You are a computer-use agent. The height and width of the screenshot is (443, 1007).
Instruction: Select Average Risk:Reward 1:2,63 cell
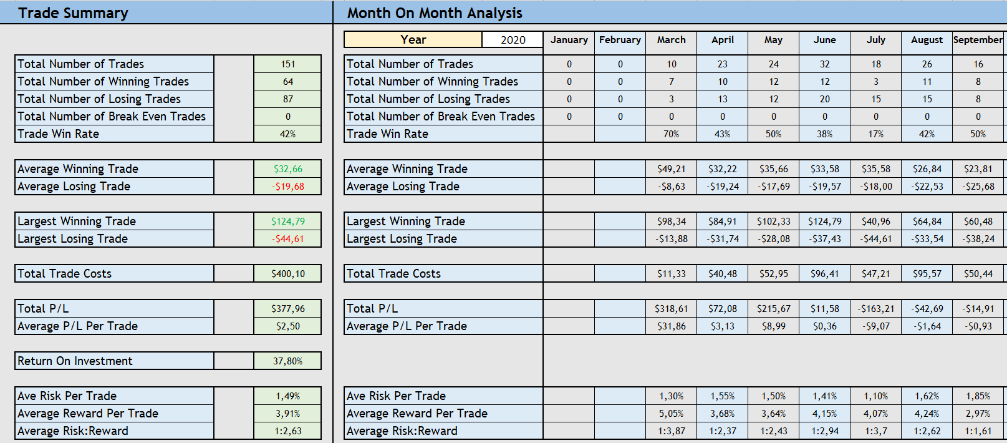click(x=287, y=431)
